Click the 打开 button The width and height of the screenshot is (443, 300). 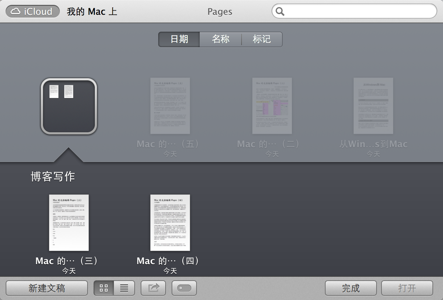(x=407, y=288)
